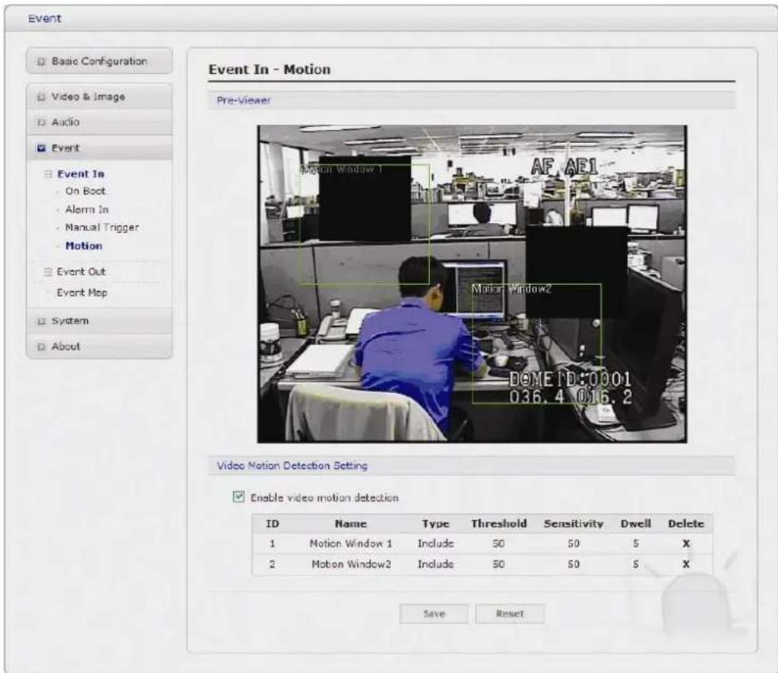Expand the Audio section

[99, 122]
